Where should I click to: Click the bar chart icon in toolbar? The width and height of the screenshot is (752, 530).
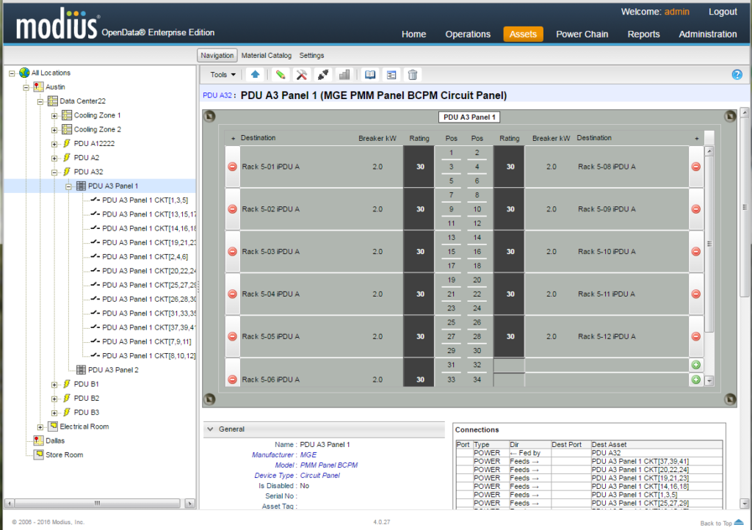click(x=344, y=74)
